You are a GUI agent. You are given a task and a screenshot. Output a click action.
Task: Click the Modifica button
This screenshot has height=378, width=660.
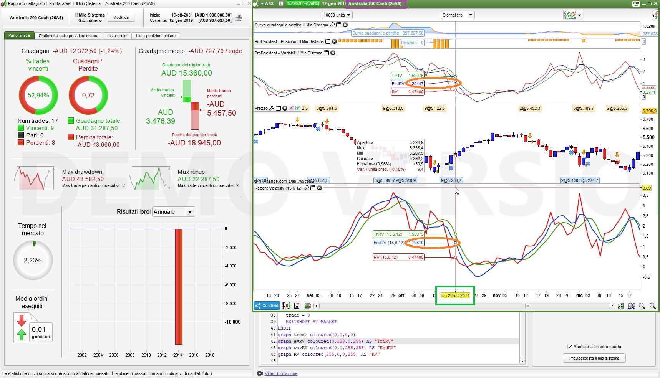point(121,17)
